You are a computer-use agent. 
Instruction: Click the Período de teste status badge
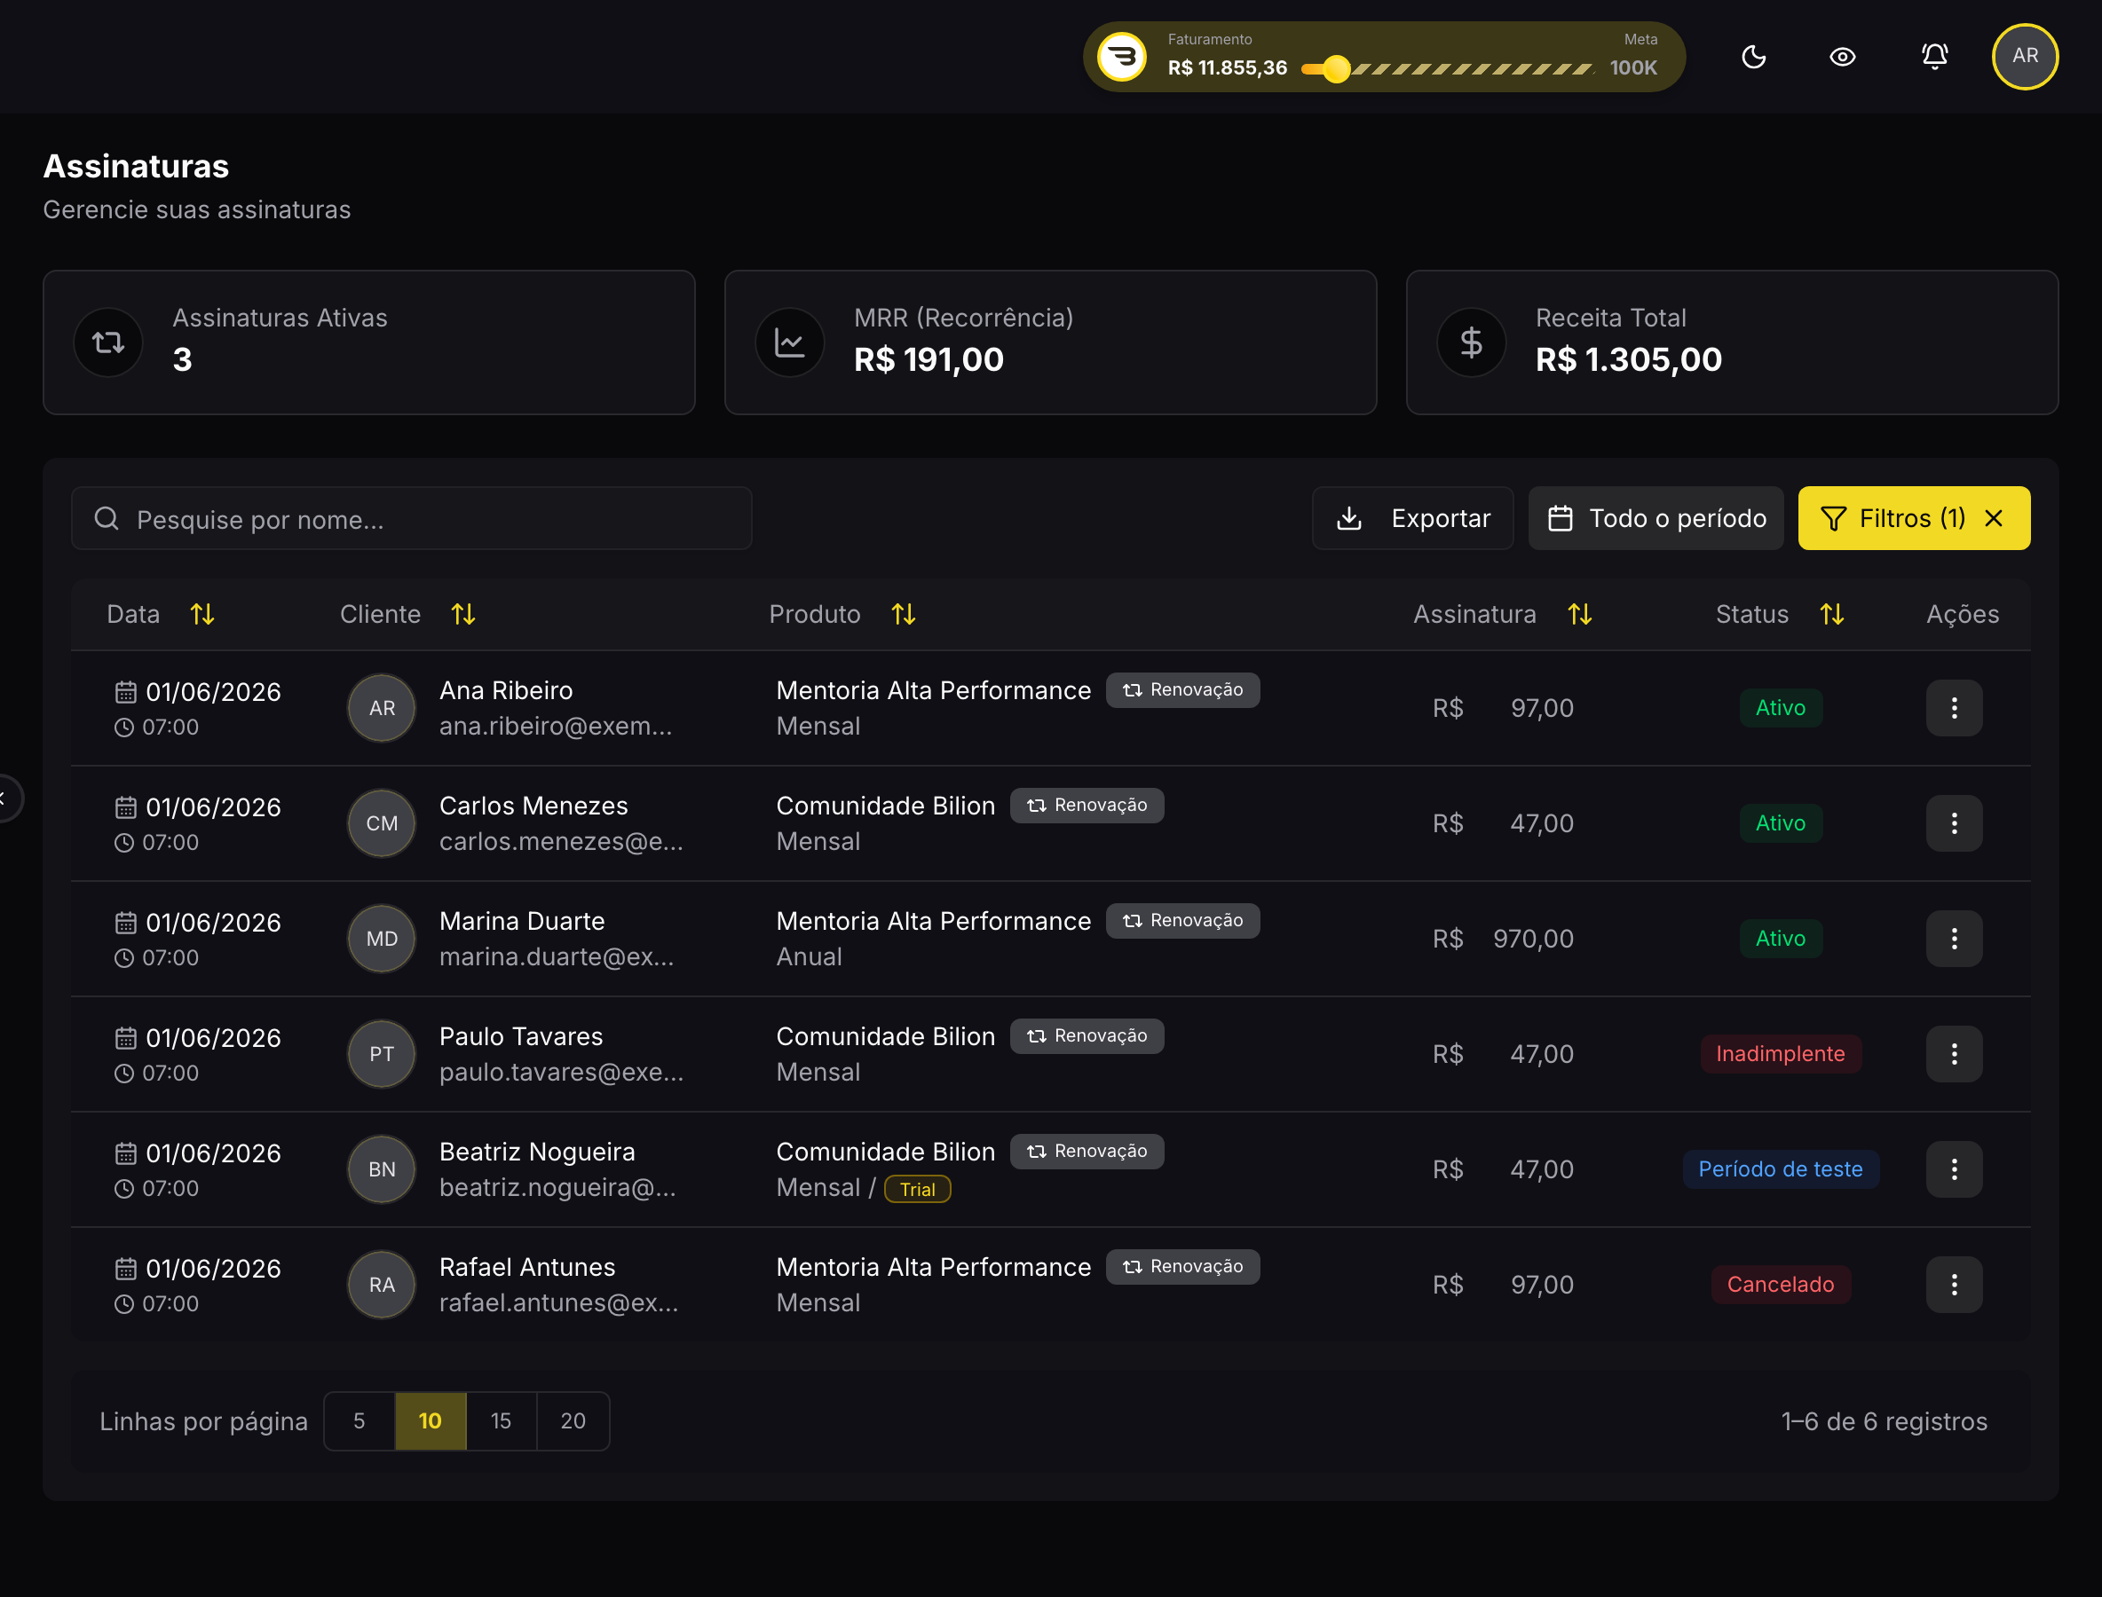pyautogui.click(x=1781, y=1169)
